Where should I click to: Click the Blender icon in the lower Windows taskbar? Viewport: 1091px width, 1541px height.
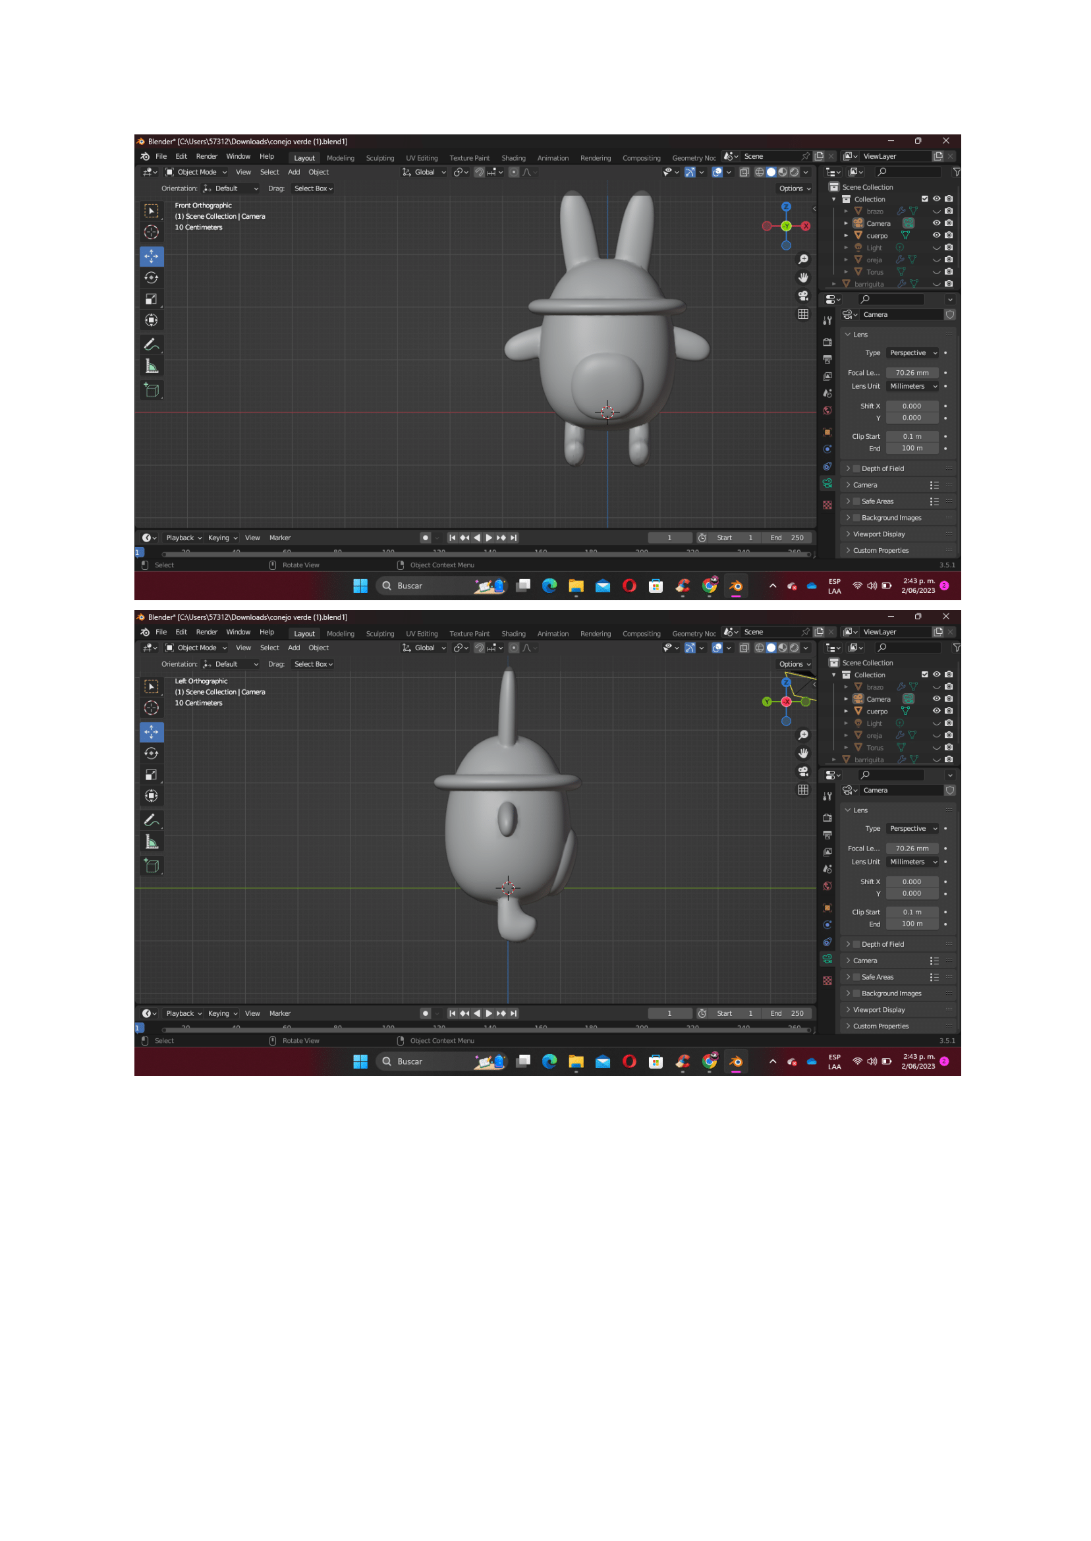736,1061
